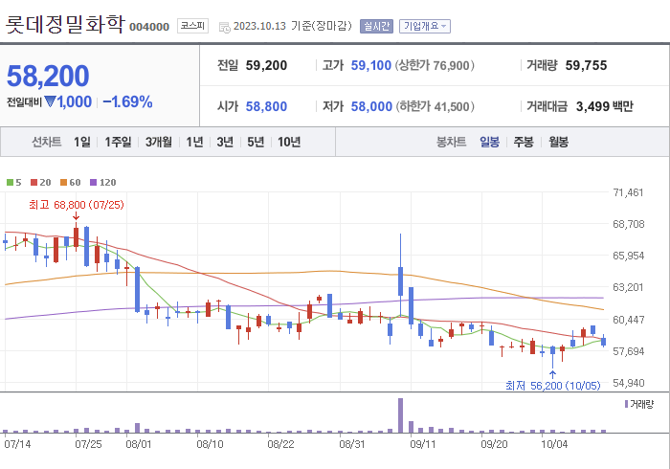Click the 선차트 label
Viewport: 670px width, 469px height.
coord(47,142)
